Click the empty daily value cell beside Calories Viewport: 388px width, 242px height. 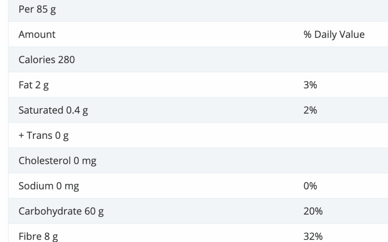[x=334, y=60]
